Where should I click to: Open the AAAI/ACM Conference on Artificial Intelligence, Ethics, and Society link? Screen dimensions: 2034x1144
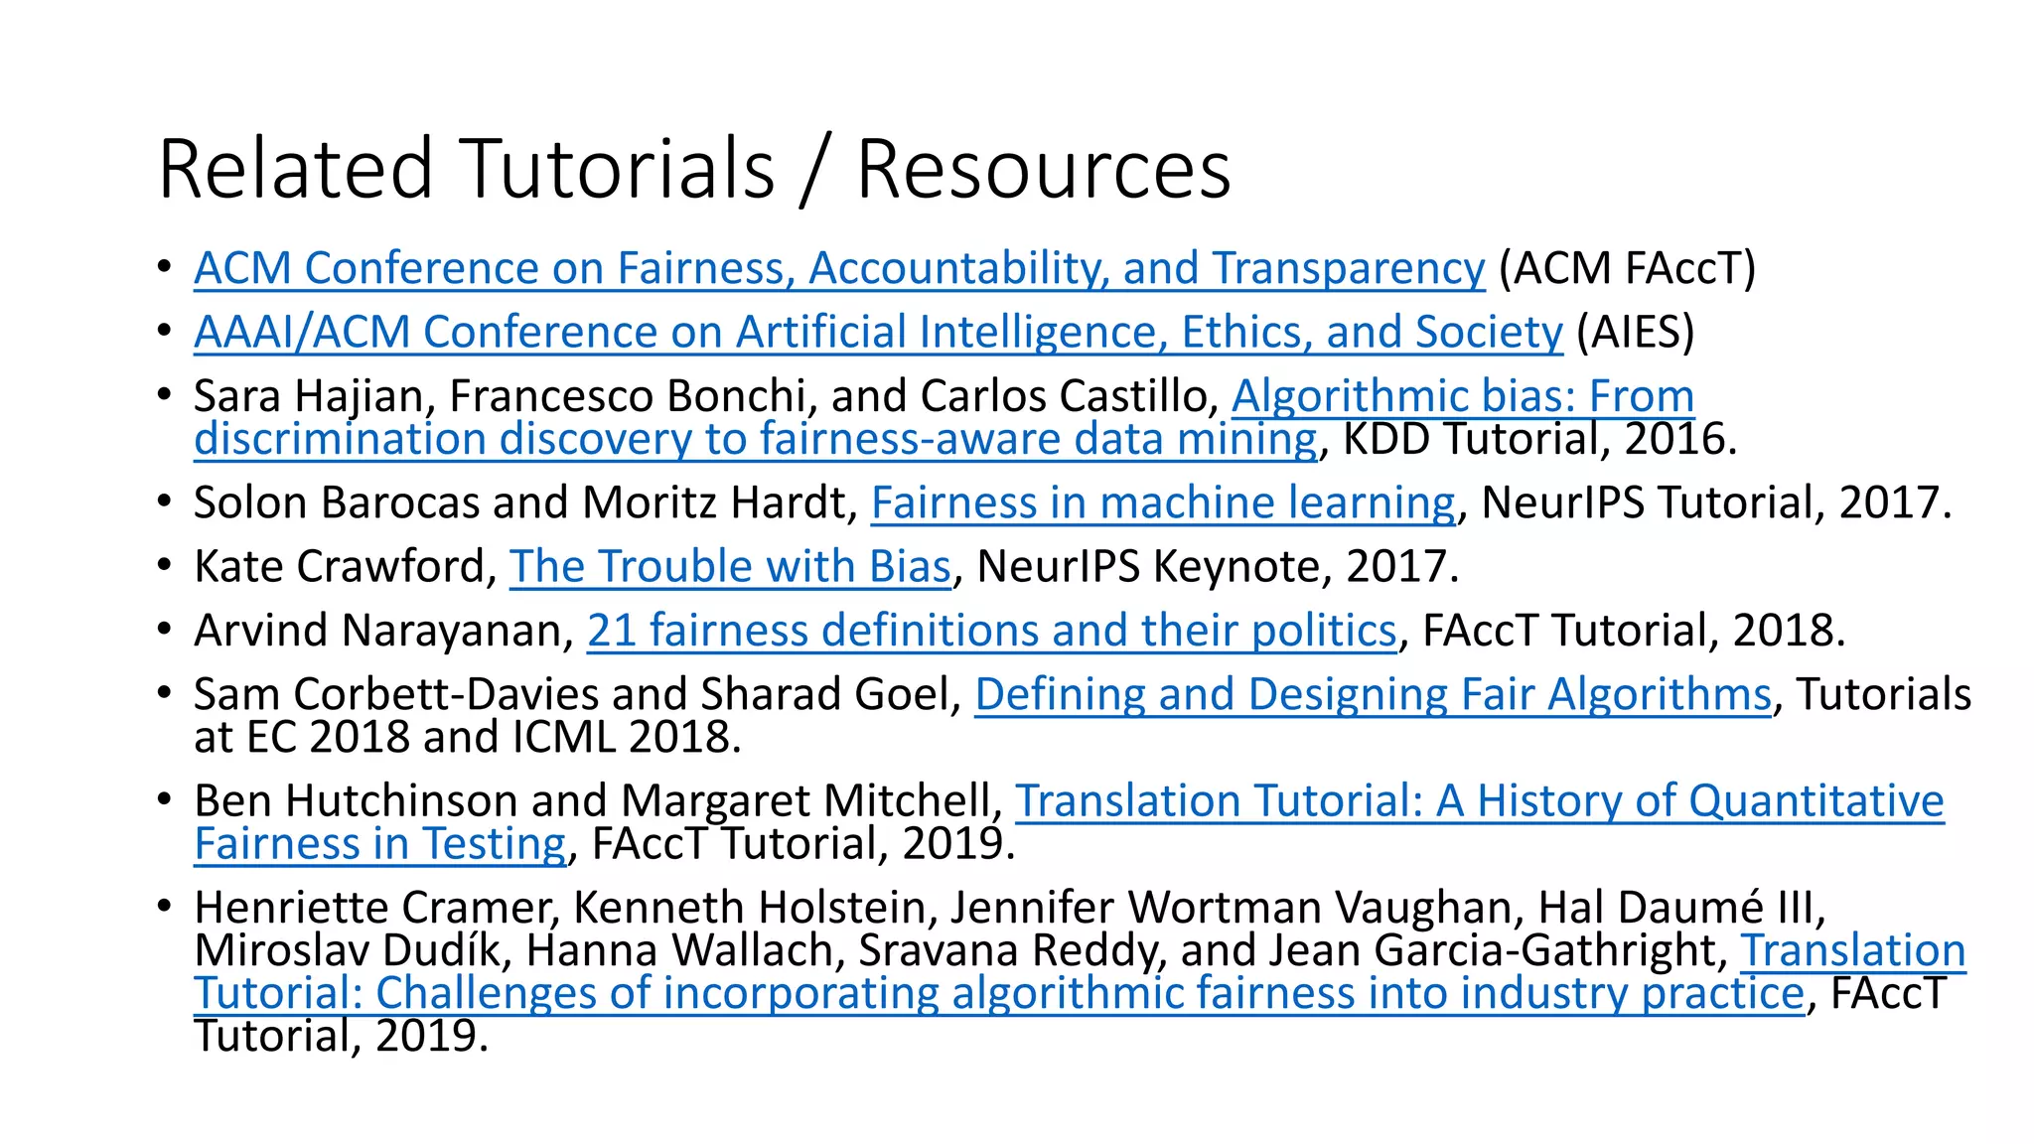tap(878, 333)
